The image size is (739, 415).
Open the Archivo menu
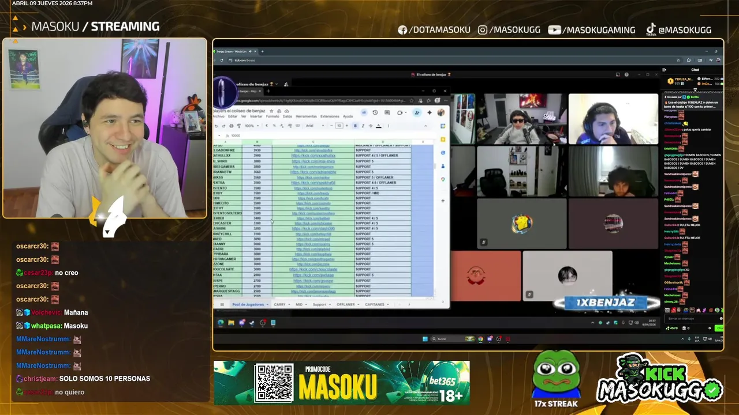[219, 116]
